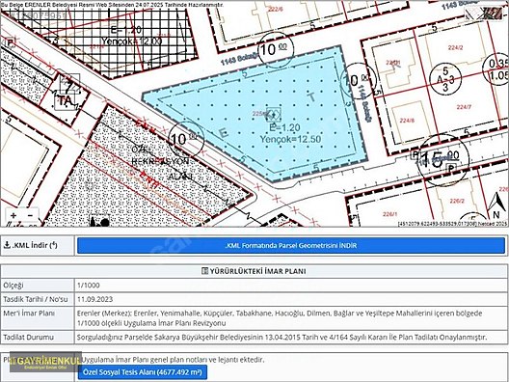Click parcel label '224/8' on the map

click(x=407, y=121)
